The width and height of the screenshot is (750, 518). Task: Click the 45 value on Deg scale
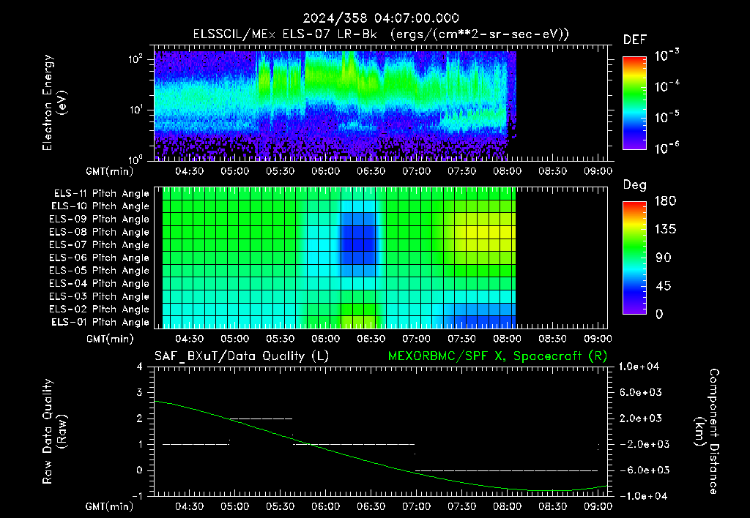pos(663,286)
